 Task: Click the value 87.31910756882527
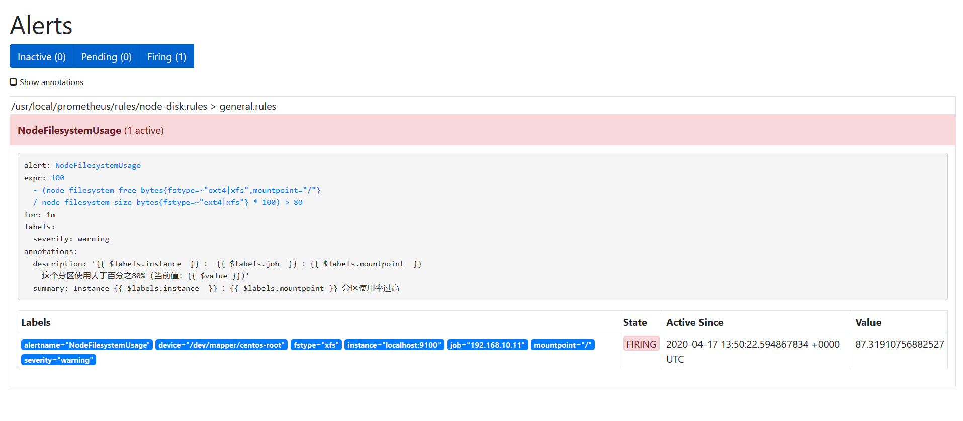[900, 344]
